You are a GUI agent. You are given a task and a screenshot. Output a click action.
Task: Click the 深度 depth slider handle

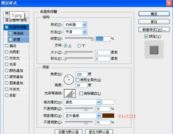(x=93, y=39)
